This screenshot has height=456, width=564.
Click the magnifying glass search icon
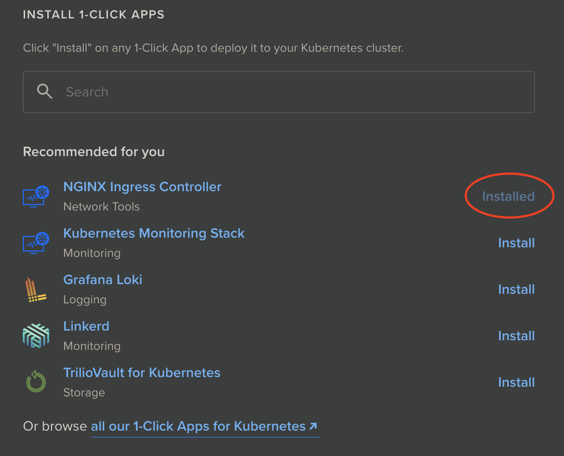pos(45,92)
